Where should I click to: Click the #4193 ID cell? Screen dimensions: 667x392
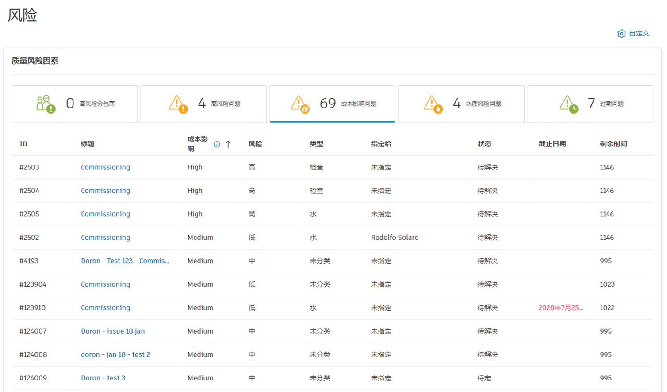(x=29, y=261)
